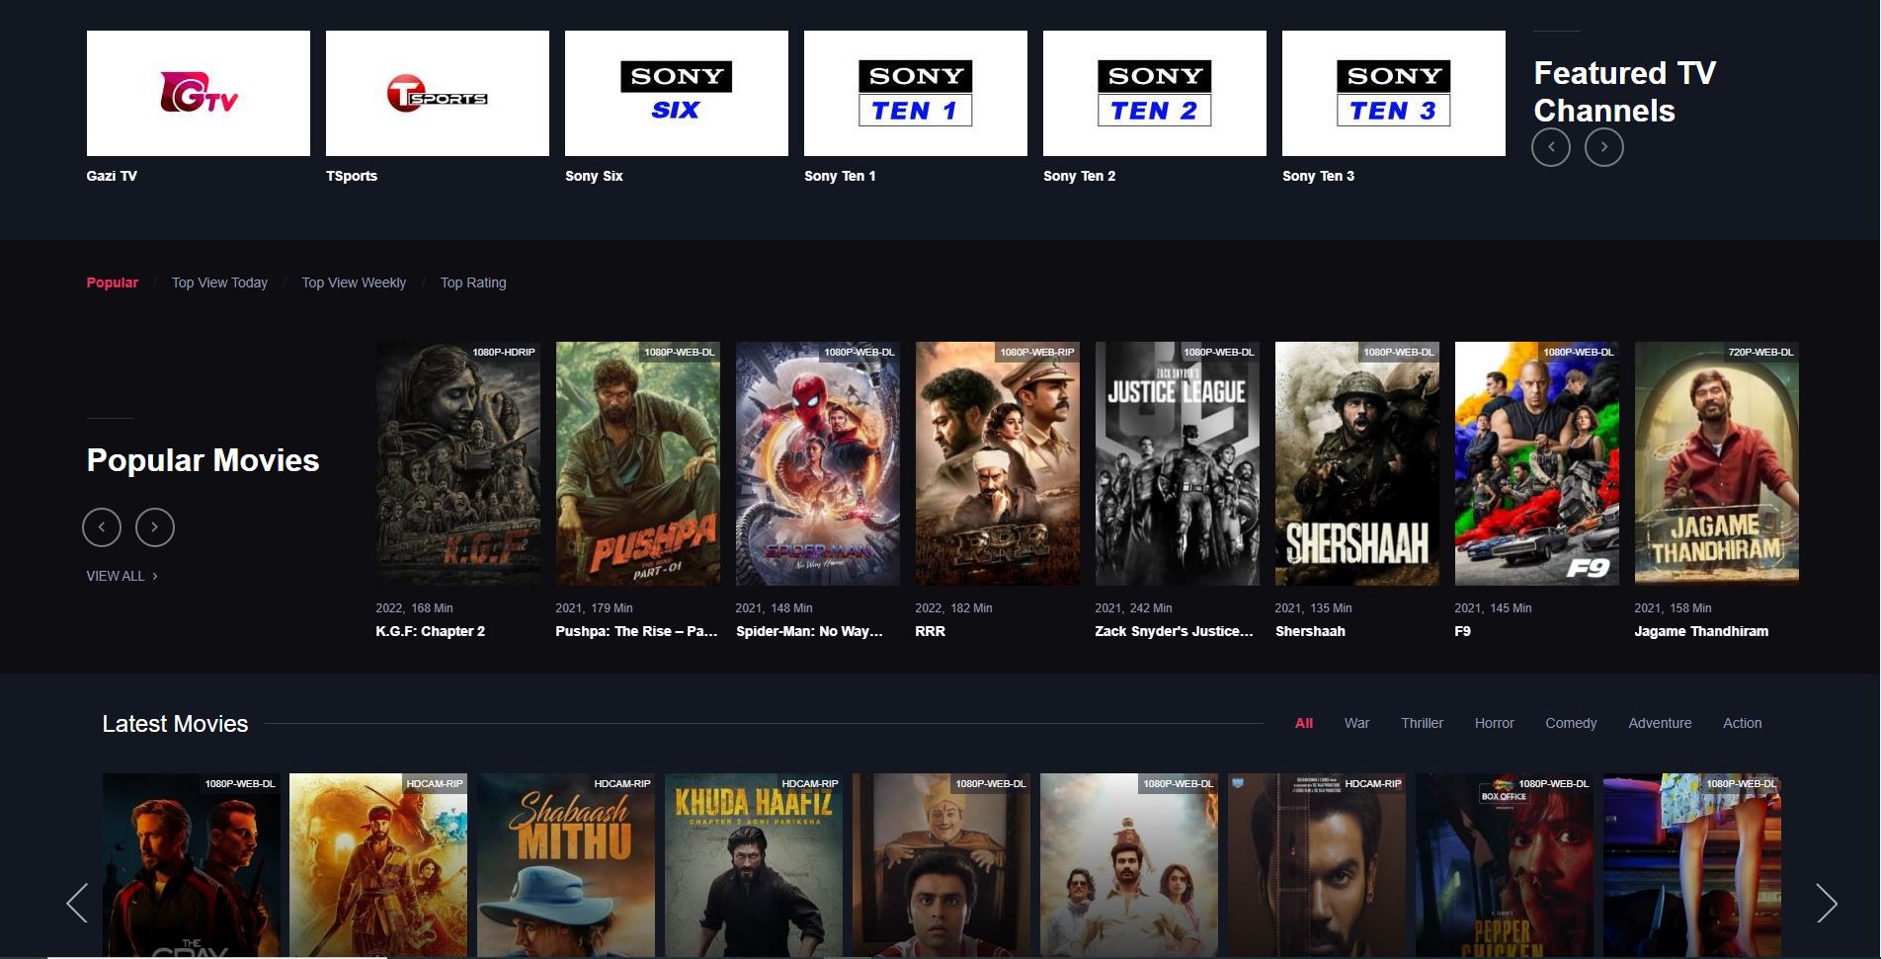The image size is (1881, 959).
Task: Filter Latest Movies by Comedy
Action: (1571, 723)
